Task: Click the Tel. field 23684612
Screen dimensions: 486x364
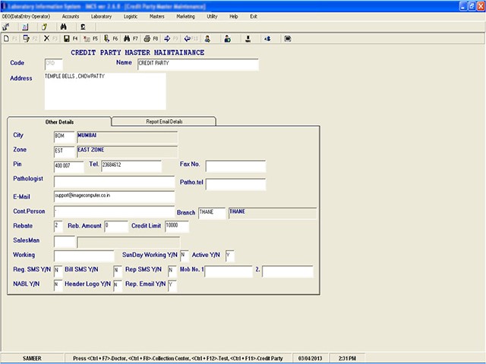Action: [x=131, y=166]
